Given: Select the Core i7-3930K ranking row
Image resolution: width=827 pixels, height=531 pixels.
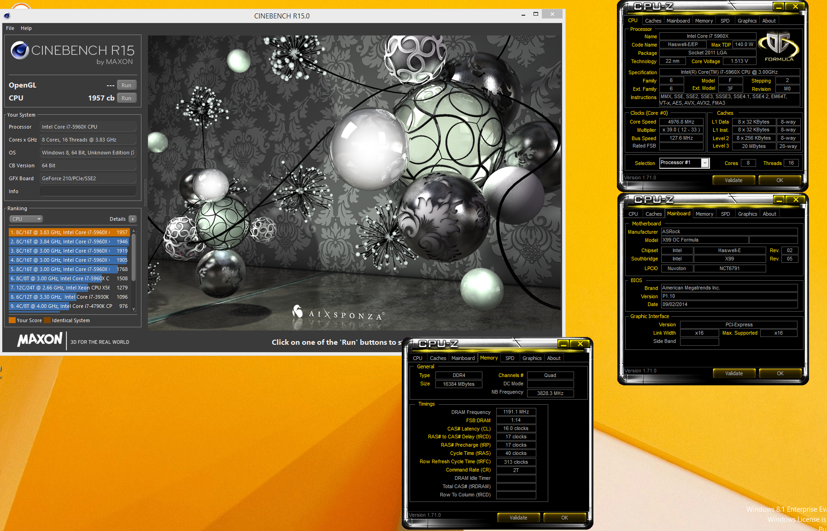Looking at the screenshot, I should [69, 297].
